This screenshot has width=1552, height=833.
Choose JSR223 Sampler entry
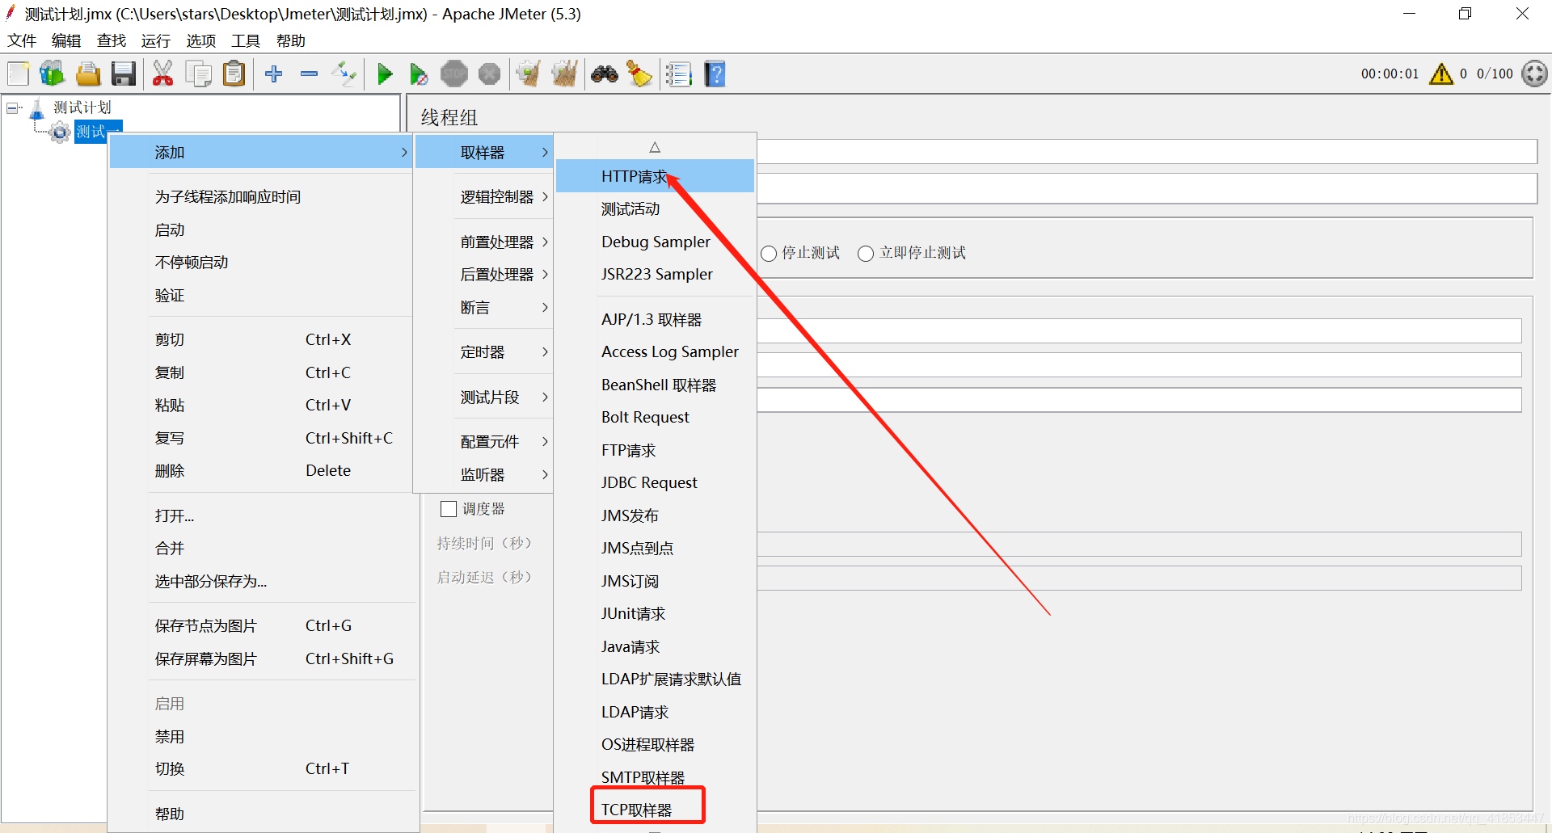tap(655, 274)
